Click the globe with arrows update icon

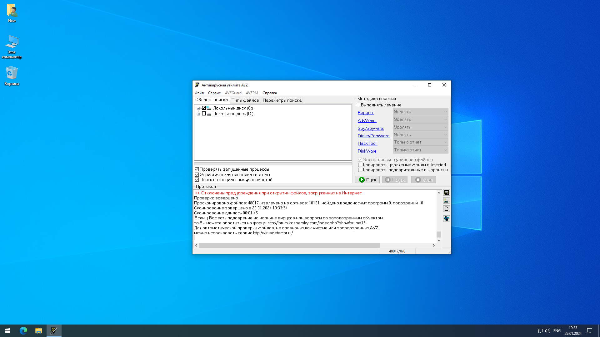[446, 218]
